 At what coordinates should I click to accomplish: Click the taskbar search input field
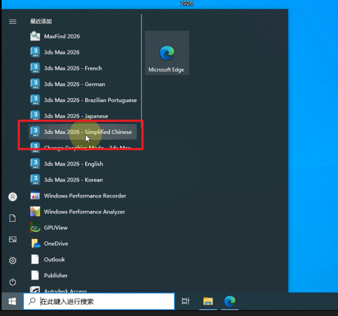click(99, 302)
